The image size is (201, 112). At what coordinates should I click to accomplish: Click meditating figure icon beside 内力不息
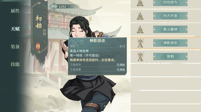[140, 16]
